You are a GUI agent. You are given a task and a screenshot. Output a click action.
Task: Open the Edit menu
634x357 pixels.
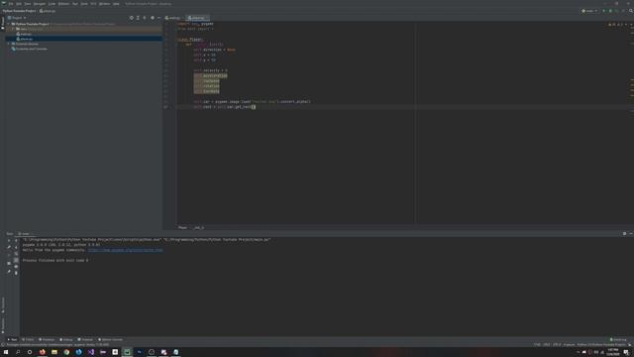(19, 4)
